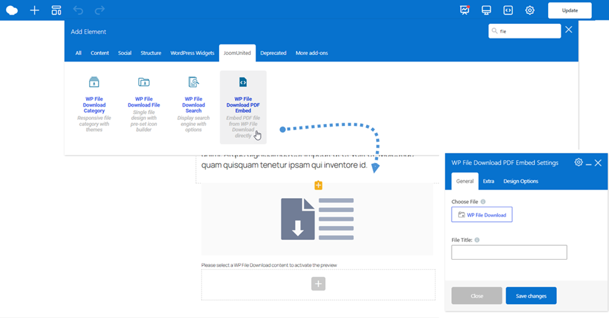Click the WP File Download chooser button

(482, 215)
